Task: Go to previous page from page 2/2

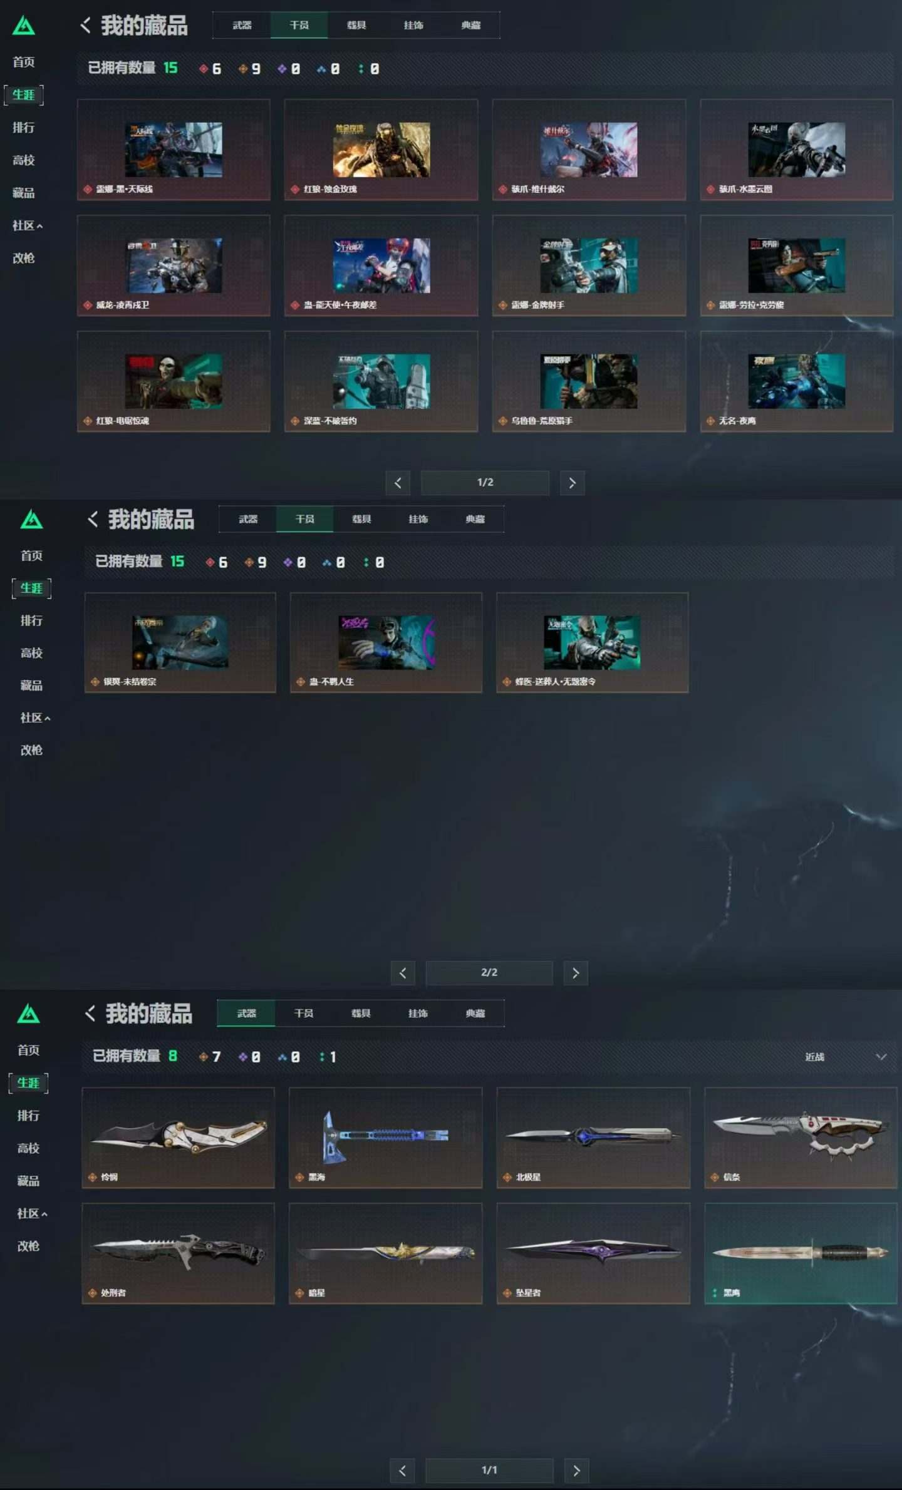Action: tap(403, 973)
